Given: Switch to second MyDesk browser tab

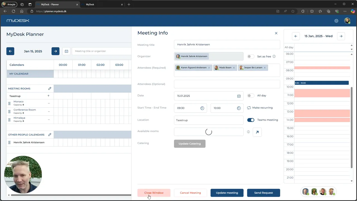Looking at the screenshot, I should click(102, 4).
